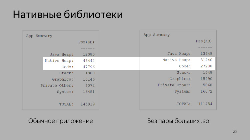Click "Private Other:" label in left table

tap(57, 85)
